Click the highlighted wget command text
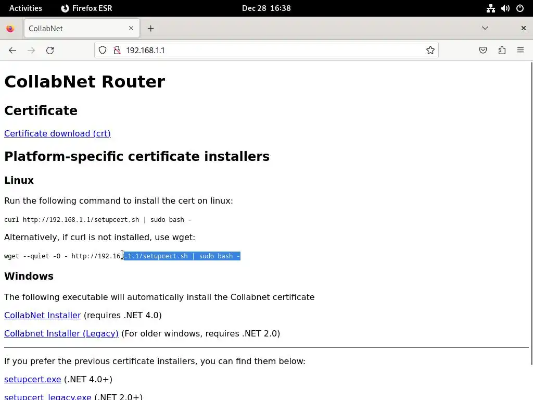The image size is (533, 400). coord(182,256)
